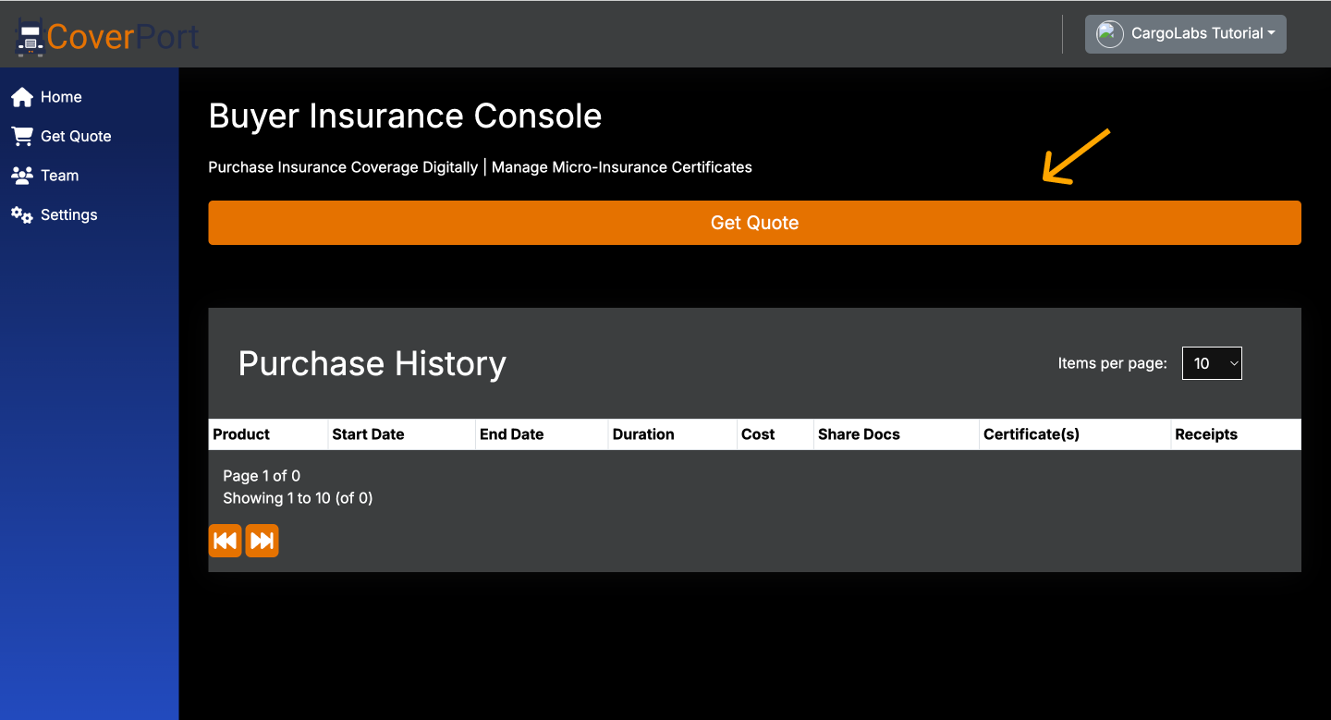The image size is (1331, 720).
Task: Click the Start Date column header
Action: click(x=368, y=434)
